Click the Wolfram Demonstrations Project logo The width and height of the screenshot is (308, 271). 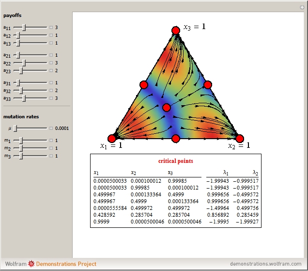51,264
